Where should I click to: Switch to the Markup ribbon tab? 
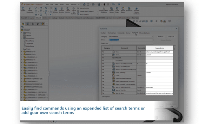click(x=54, y=18)
